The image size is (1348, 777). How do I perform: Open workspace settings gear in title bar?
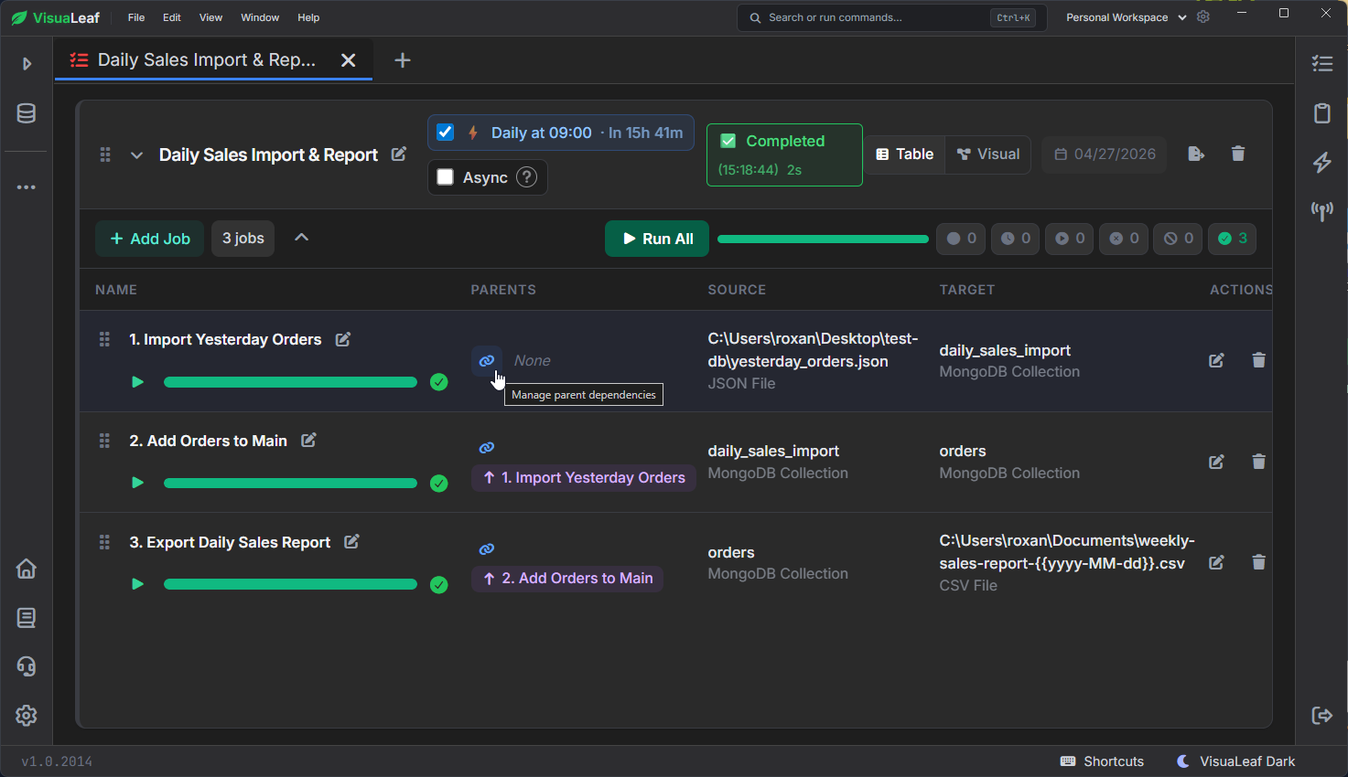point(1203,17)
